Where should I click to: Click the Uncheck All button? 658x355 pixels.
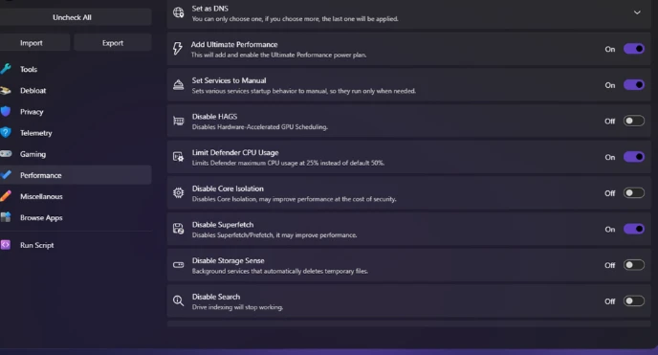tap(72, 17)
